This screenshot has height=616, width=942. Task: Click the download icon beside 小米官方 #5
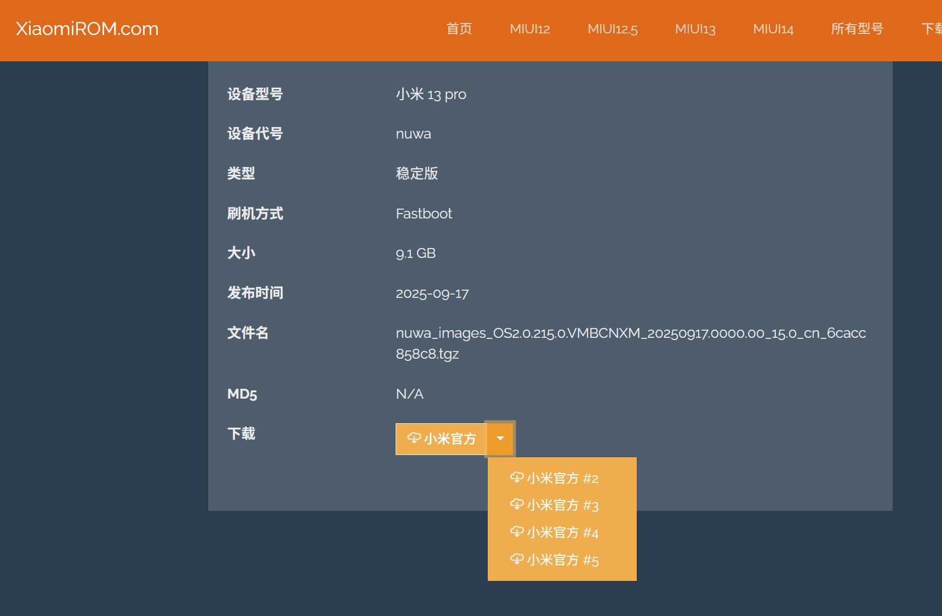pyautogui.click(x=517, y=559)
